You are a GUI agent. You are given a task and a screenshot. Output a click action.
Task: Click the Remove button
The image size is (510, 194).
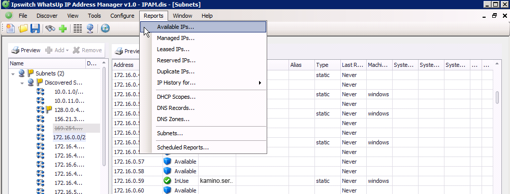(87, 50)
